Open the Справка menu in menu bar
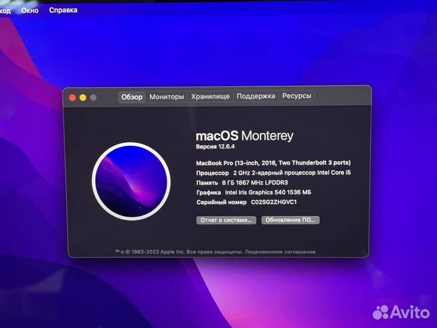 (x=63, y=10)
